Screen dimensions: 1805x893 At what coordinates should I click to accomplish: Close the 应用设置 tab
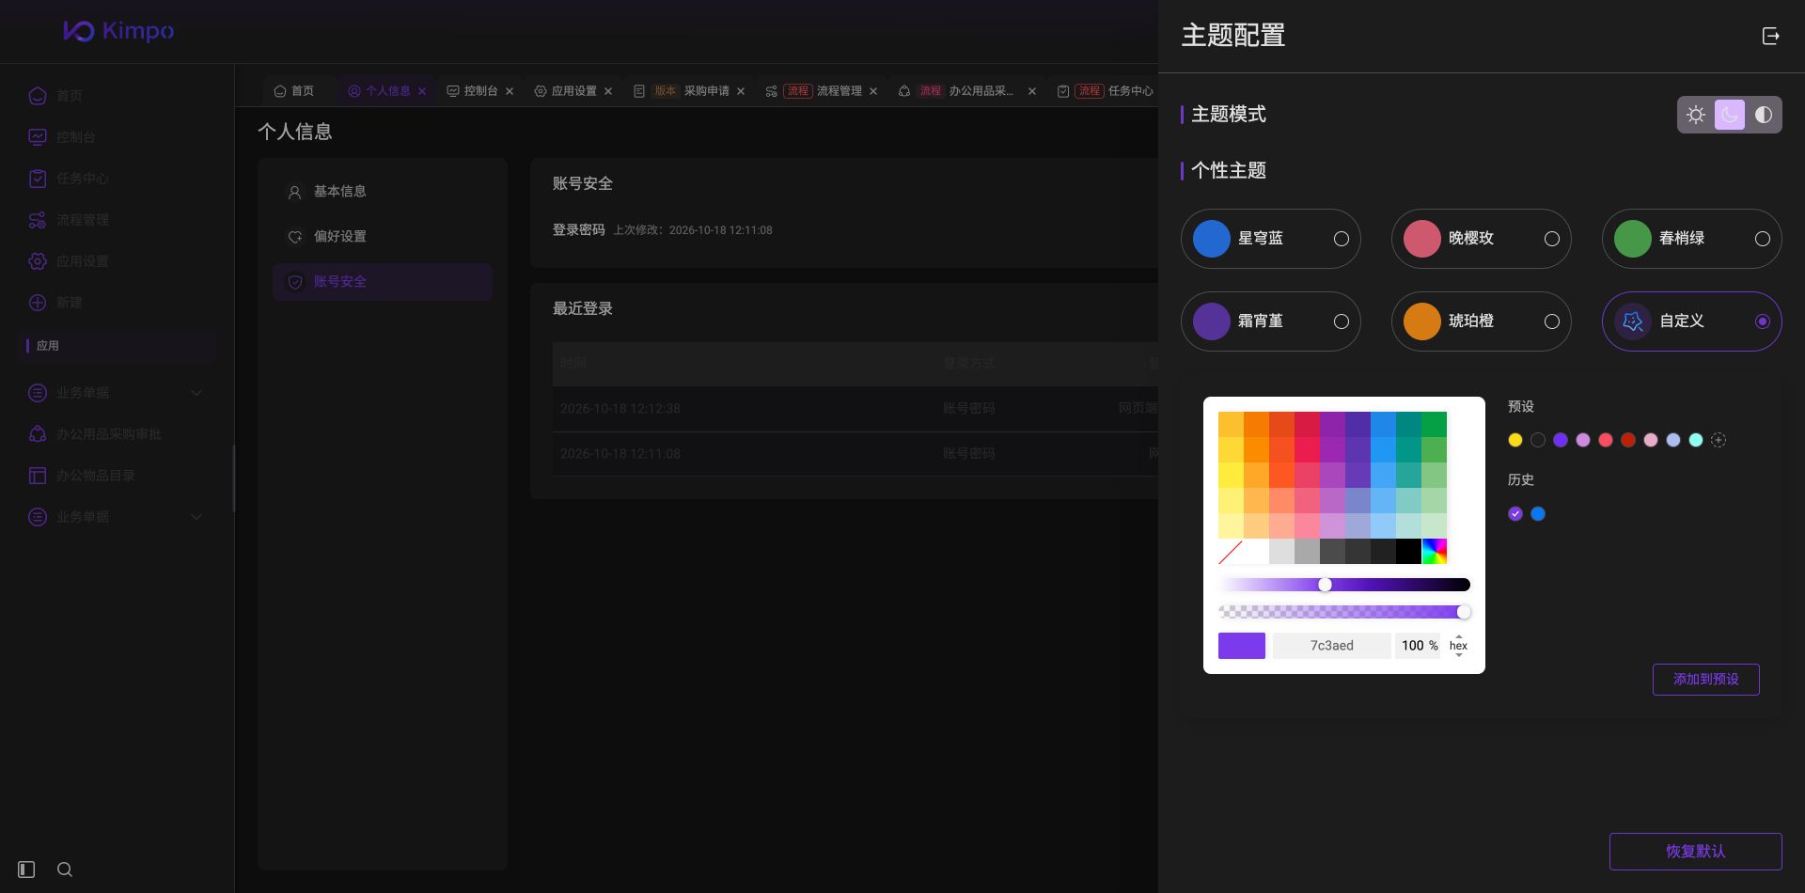click(x=608, y=91)
